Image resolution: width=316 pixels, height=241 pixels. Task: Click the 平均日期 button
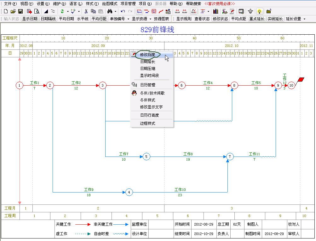point(66,19)
